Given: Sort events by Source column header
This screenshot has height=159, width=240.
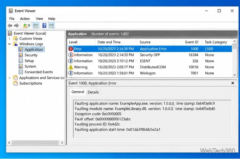Looking at the screenshot, I should (155, 42).
